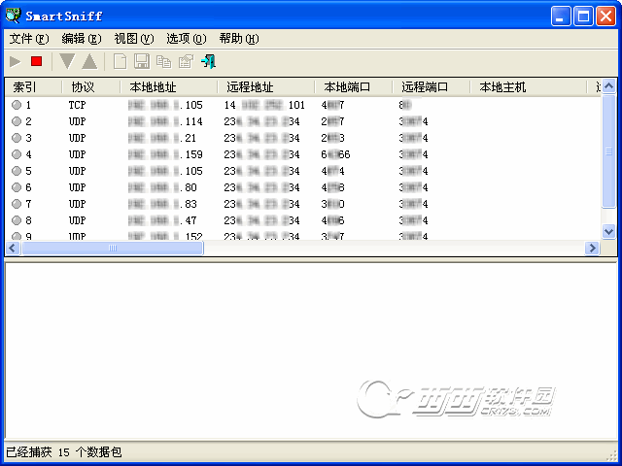Open the 帮助(H) menu
The width and height of the screenshot is (622, 466).
click(239, 39)
